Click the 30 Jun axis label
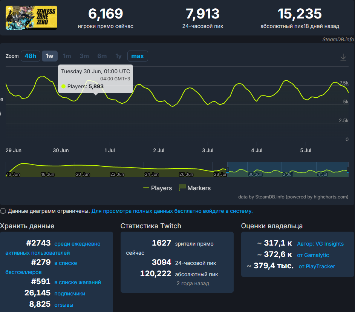The image size is (355, 312). (61, 150)
